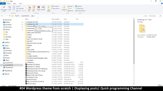Switch to the Share ribbon tab

[15, 4]
